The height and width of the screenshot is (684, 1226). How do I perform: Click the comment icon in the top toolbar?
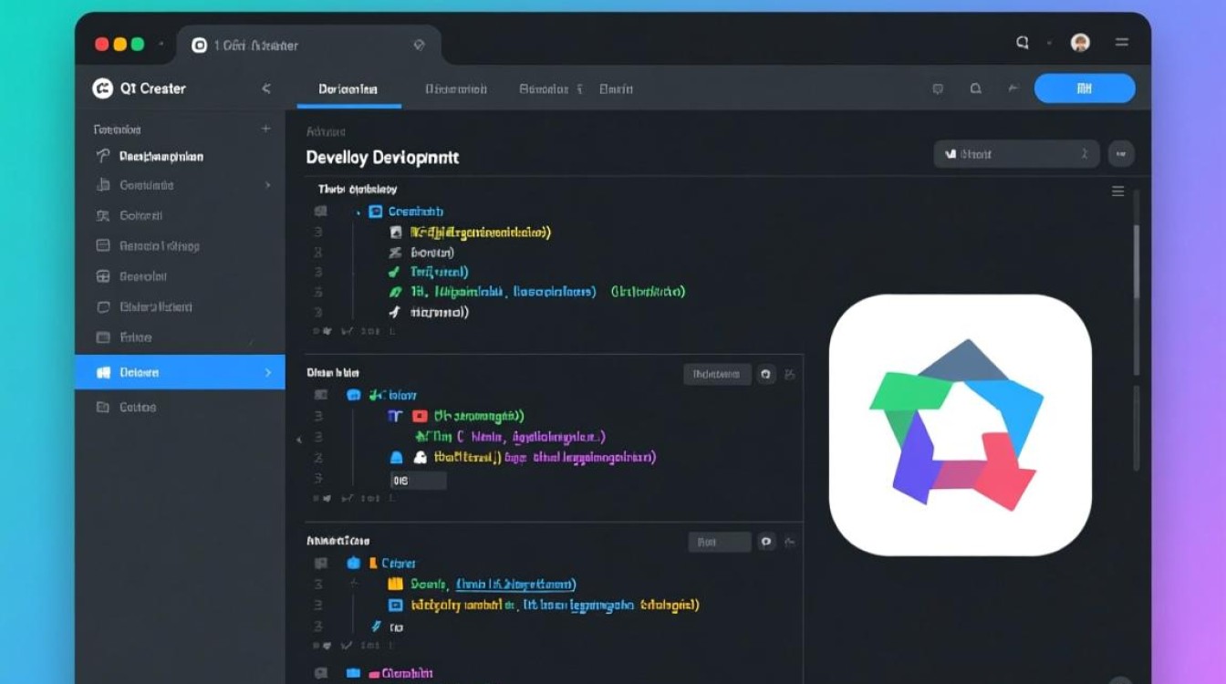tap(938, 89)
